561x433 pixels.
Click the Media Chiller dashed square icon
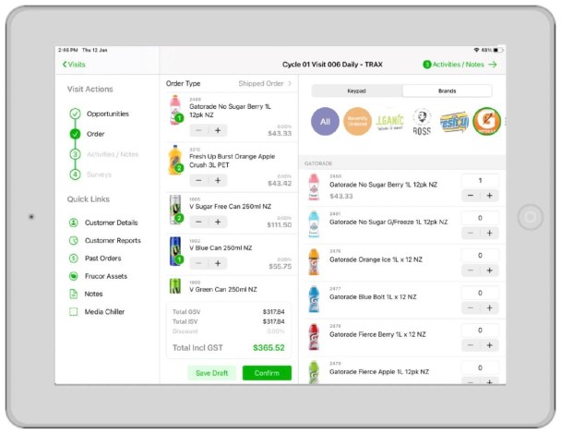pyautogui.click(x=73, y=312)
